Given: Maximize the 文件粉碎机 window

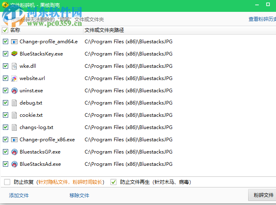Looking at the screenshot, I should point(268,4).
